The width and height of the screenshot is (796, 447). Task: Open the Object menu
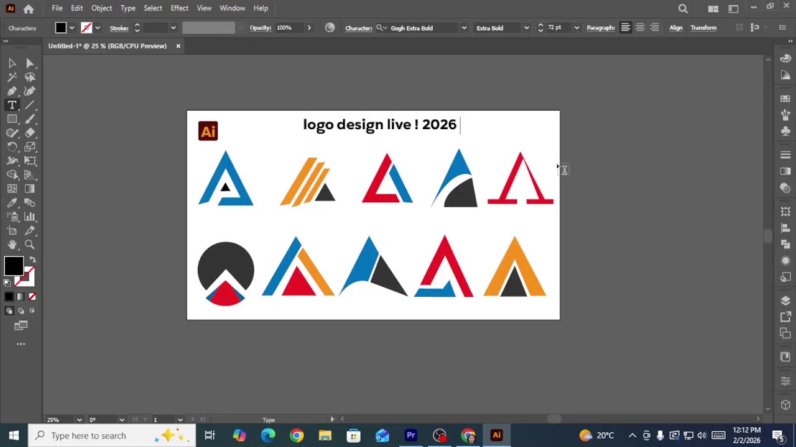pos(101,8)
